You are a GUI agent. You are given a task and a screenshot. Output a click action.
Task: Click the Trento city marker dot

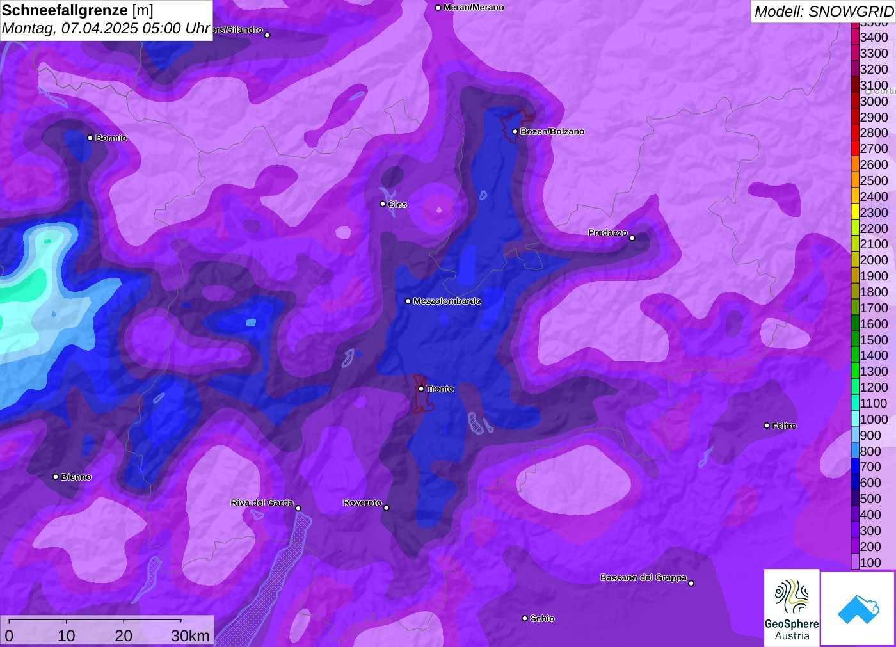(x=421, y=388)
